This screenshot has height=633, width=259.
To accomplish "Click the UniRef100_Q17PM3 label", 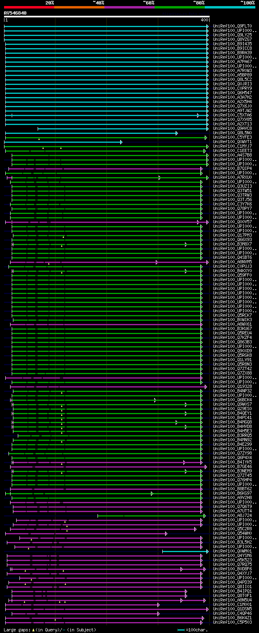I will point(232,235).
